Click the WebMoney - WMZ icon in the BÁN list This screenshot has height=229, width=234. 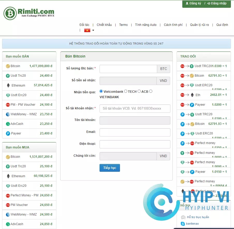8,114
